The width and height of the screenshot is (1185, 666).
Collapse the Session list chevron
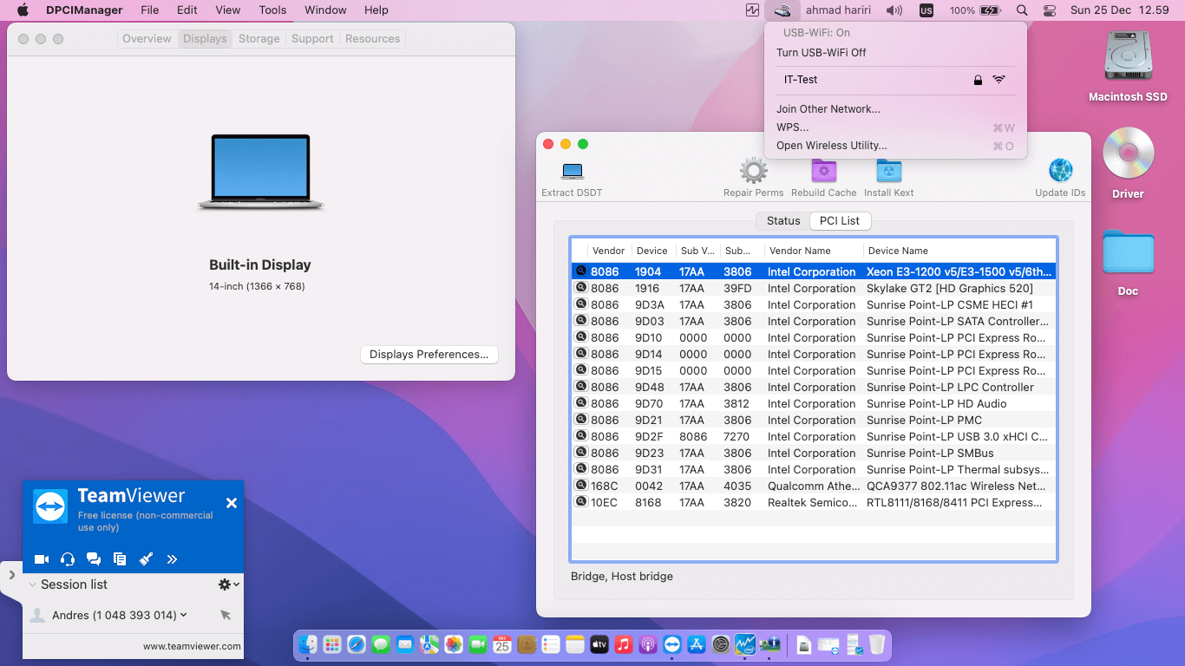click(33, 584)
